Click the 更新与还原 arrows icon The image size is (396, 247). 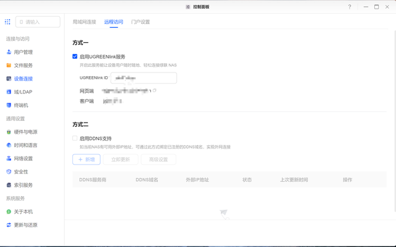[9, 225]
